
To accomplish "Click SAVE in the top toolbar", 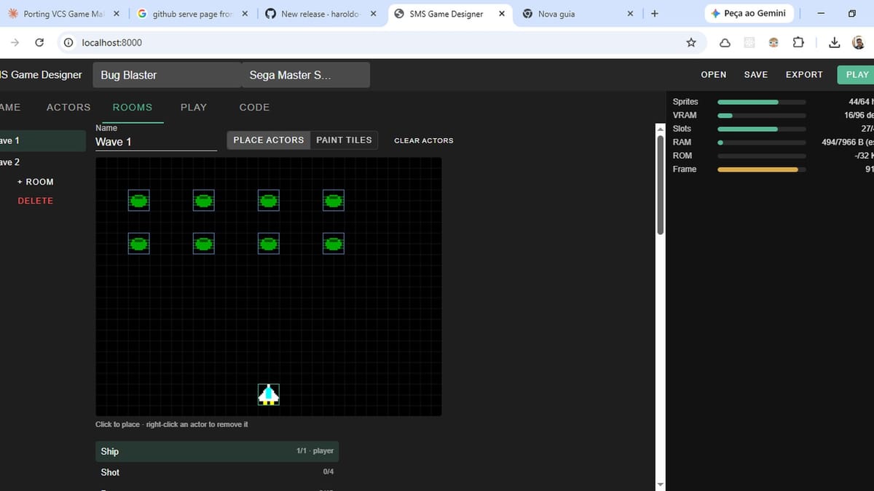I will [x=756, y=75].
